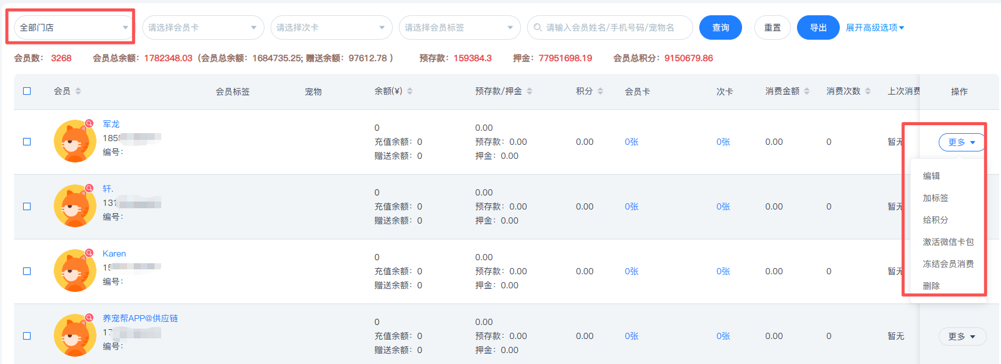Click the 导出 export button
The image size is (1001, 364).
click(x=818, y=27)
